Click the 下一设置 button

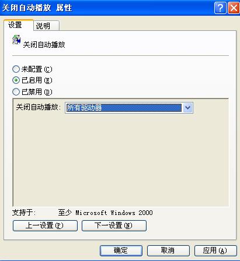(x=114, y=225)
